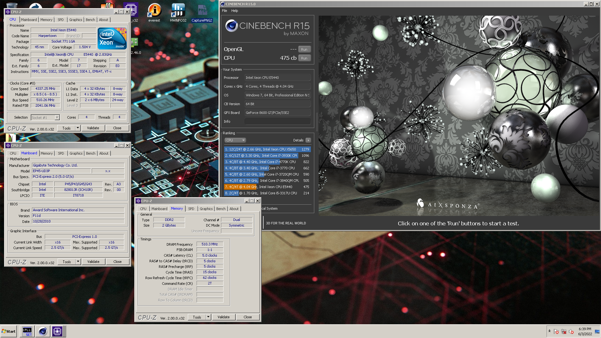Screen dimensions: 601x338
Task: Click the BIOS Version value F11d
Action: 78,216
